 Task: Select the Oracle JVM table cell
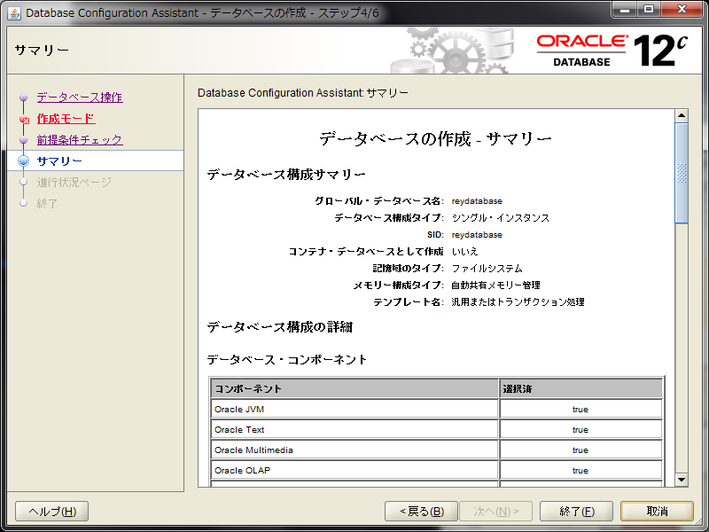354,409
